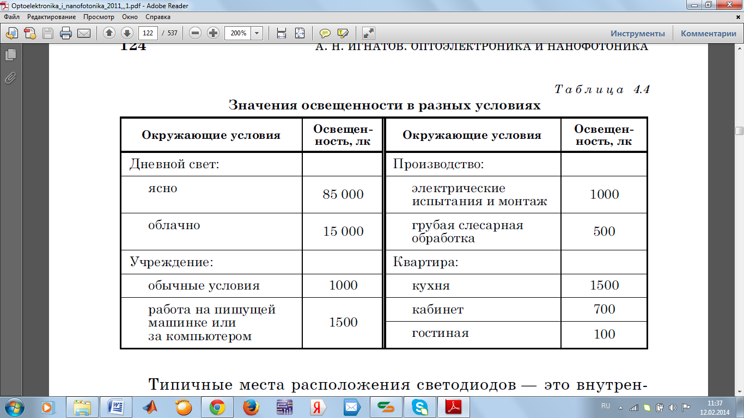Zoom out with the minus button
This screenshot has height=418, width=744.
click(x=195, y=33)
